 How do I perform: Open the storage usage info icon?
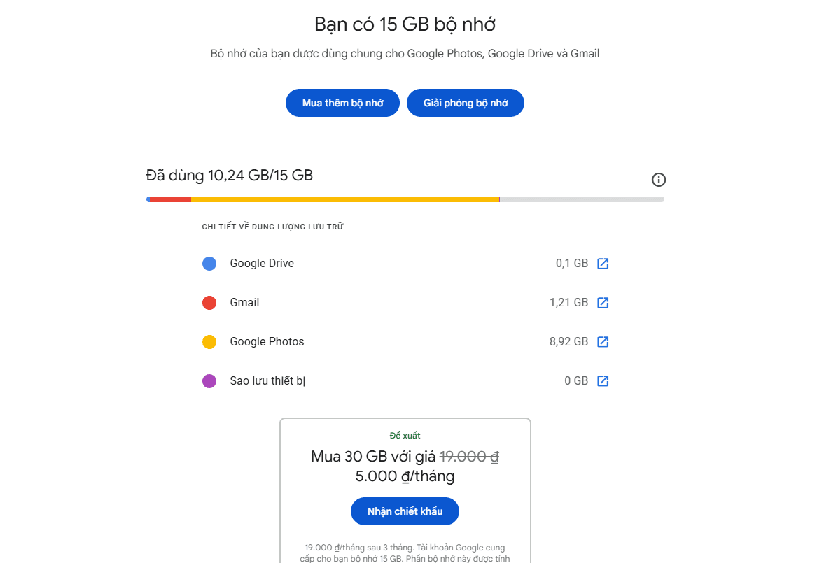(x=658, y=180)
